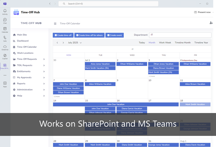
Task: Switch to Timeline Month view
Action: 183,43
